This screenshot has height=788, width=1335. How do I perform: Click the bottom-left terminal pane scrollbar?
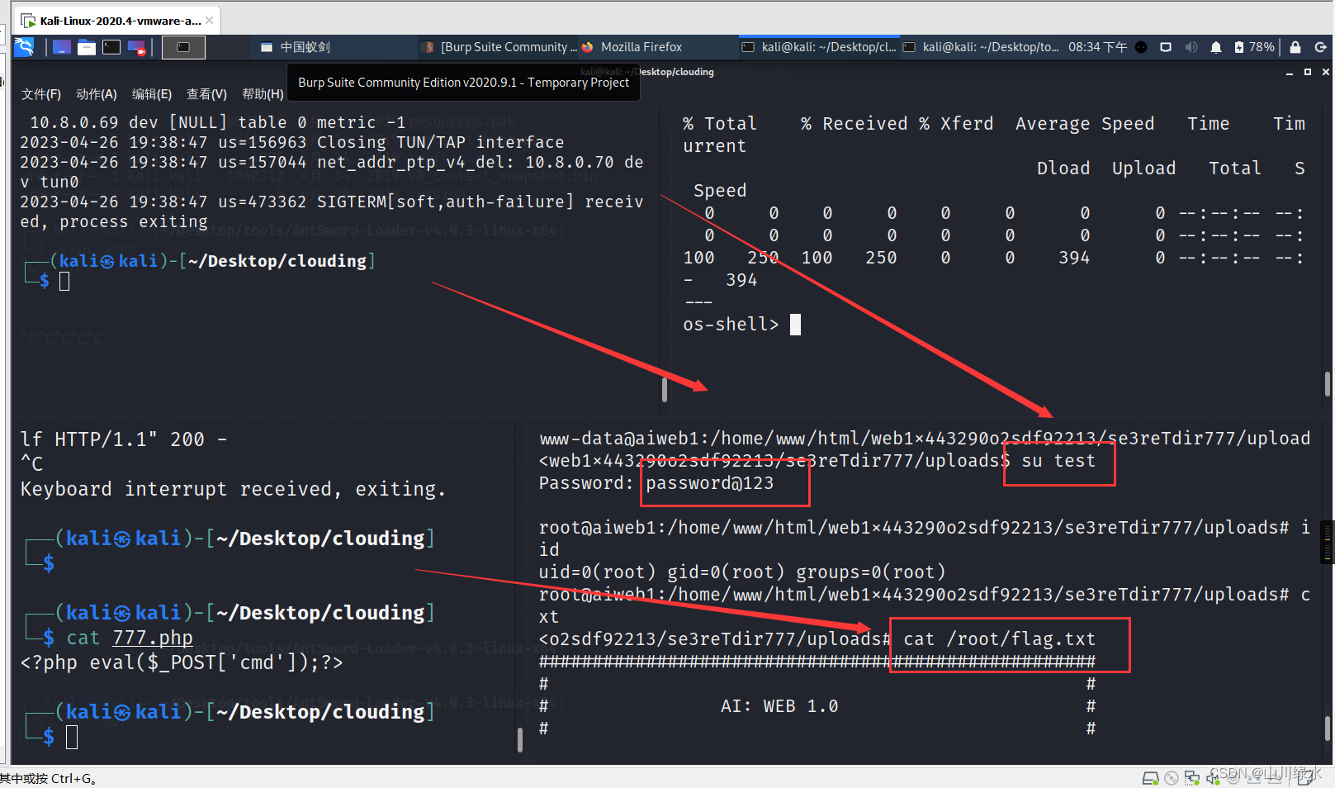click(519, 740)
